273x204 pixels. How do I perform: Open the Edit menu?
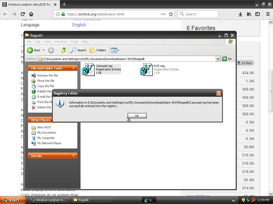tap(38, 42)
